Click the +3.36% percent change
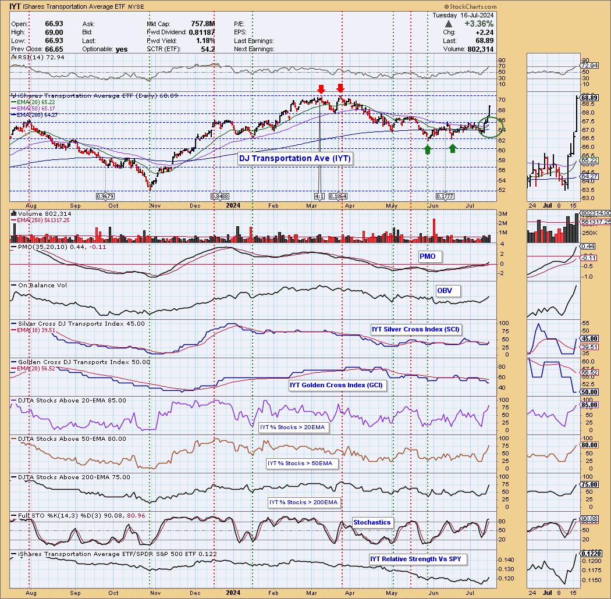Viewport: 611px width, 599px height. point(479,24)
